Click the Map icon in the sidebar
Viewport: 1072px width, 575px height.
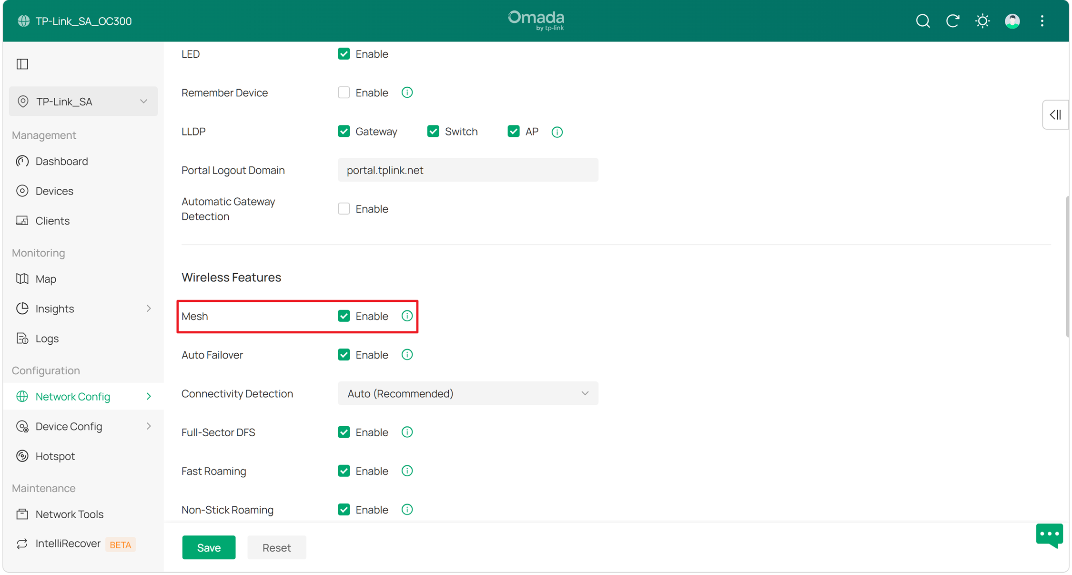pyautogui.click(x=22, y=279)
